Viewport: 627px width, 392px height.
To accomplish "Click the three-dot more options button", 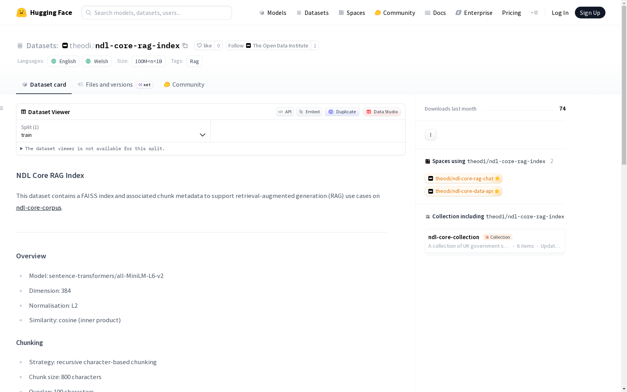I will click(431, 135).
